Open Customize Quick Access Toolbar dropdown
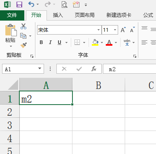The image size is (156, 154). [x=86, y=5]
